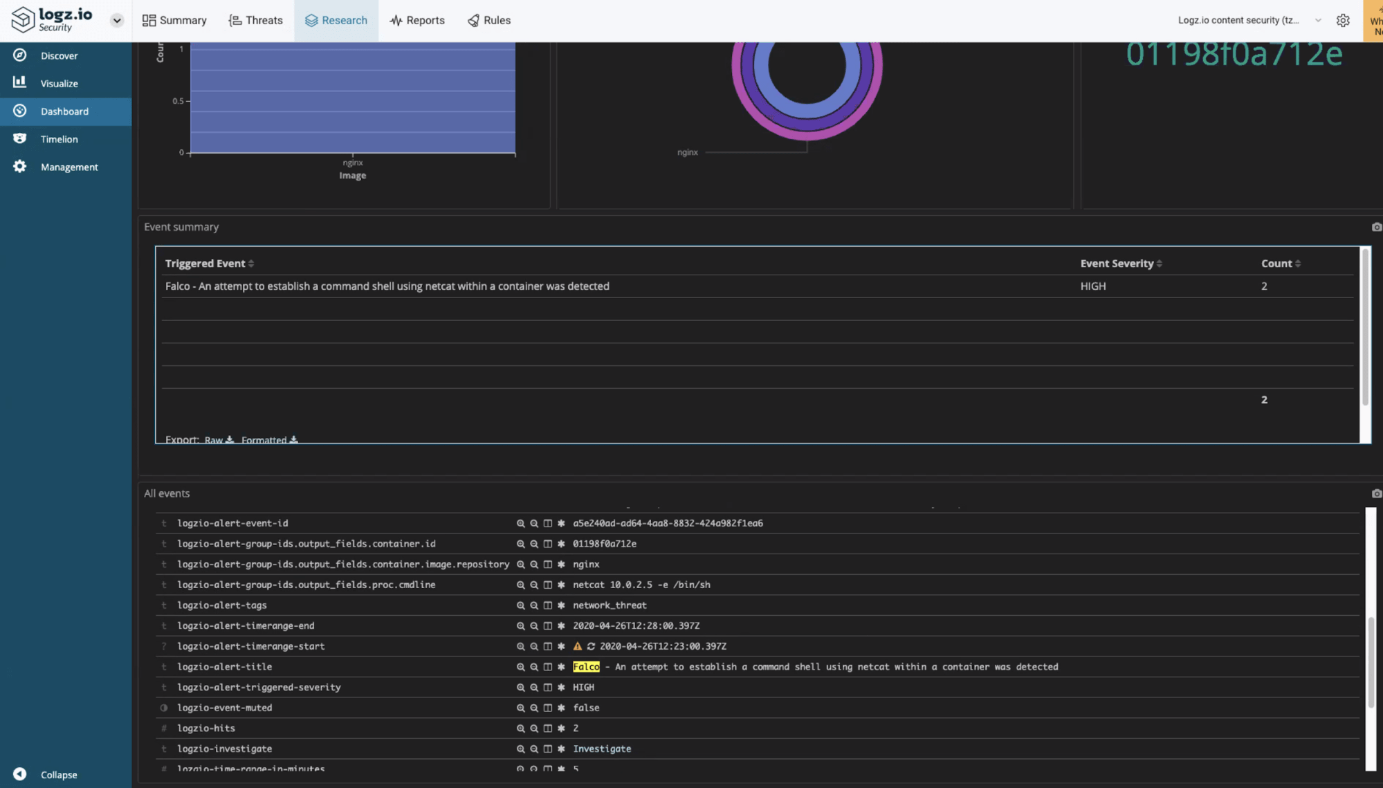
Task: Toggle column for logzio-alert-triggered-severity field
Action: [x=547, y=688]
